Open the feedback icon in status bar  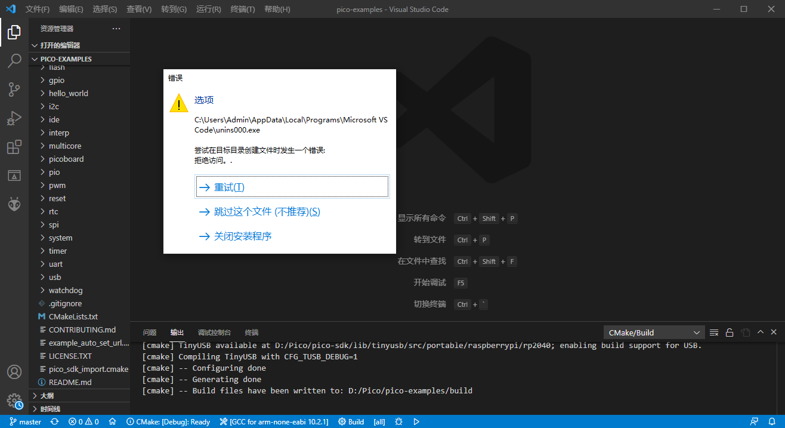[754, 422]
